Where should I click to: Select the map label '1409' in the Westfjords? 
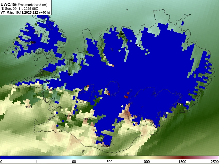coord(32,42)
